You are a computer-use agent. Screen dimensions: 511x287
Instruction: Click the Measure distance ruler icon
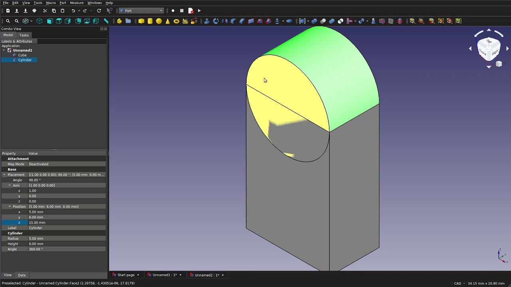[106, 21]
